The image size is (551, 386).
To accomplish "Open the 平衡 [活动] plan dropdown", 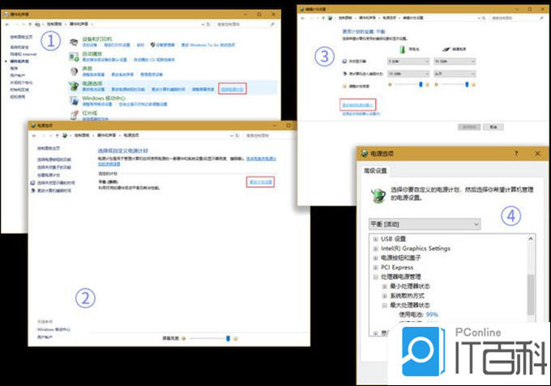I will pos(425,224).
